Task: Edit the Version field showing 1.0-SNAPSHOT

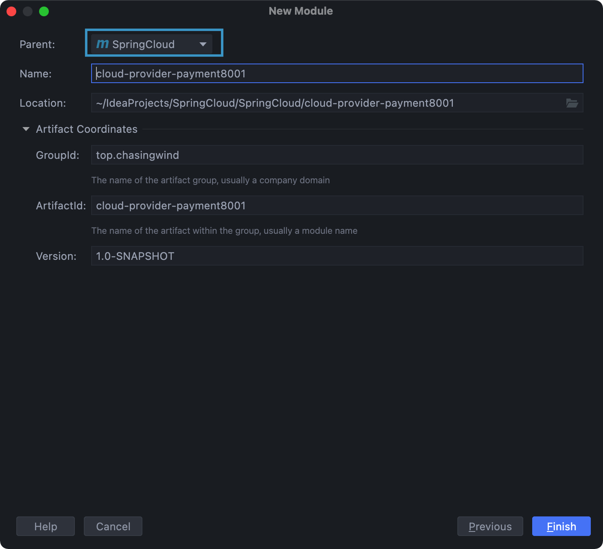Action: coord(337,256)
